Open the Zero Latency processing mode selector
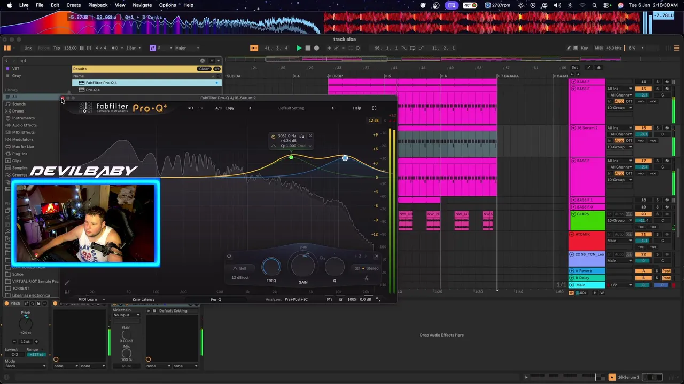Viewport: 684px width, 384px height. (x=143, y=300)
